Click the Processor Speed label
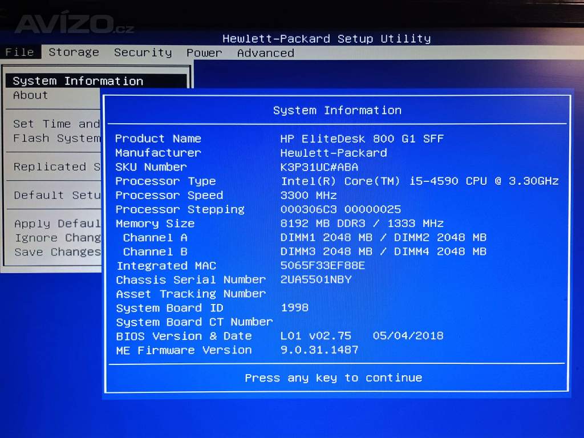584x438 pixels. coord(169,195)
